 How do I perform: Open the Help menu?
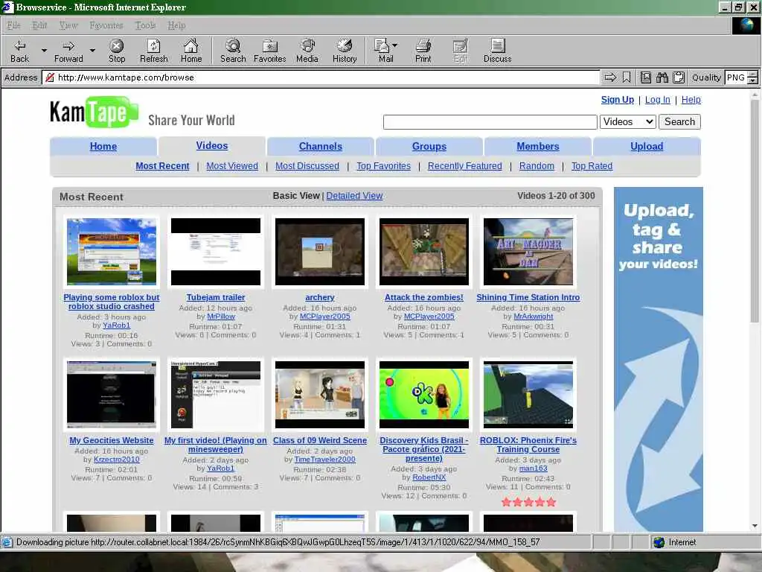176,25
